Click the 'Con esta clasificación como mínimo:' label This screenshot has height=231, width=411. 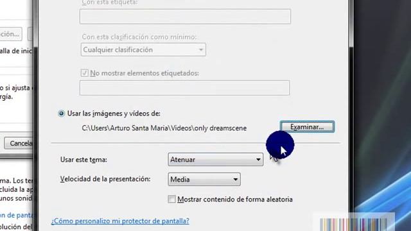[139, 37]
